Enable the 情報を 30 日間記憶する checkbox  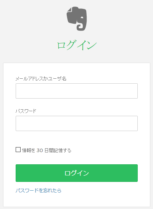[x=18, y=150]
